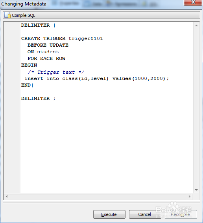Viewport: 203px width, 223px height.
Task: Click the final 'DELIMITER ;' line
Action: [x=38, y=98]
